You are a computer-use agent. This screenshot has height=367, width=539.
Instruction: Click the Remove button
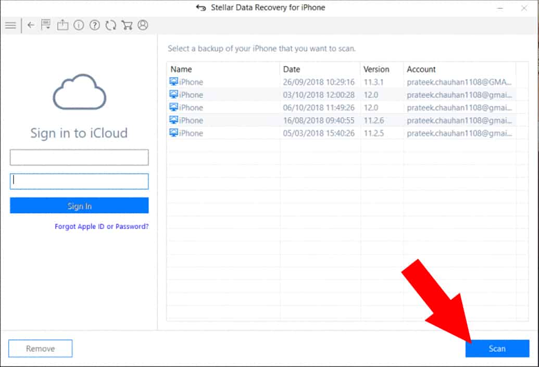[x=41, y=349]
